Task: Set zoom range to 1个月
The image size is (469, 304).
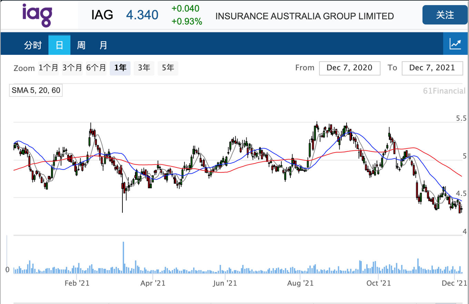Action: (48, 68)
